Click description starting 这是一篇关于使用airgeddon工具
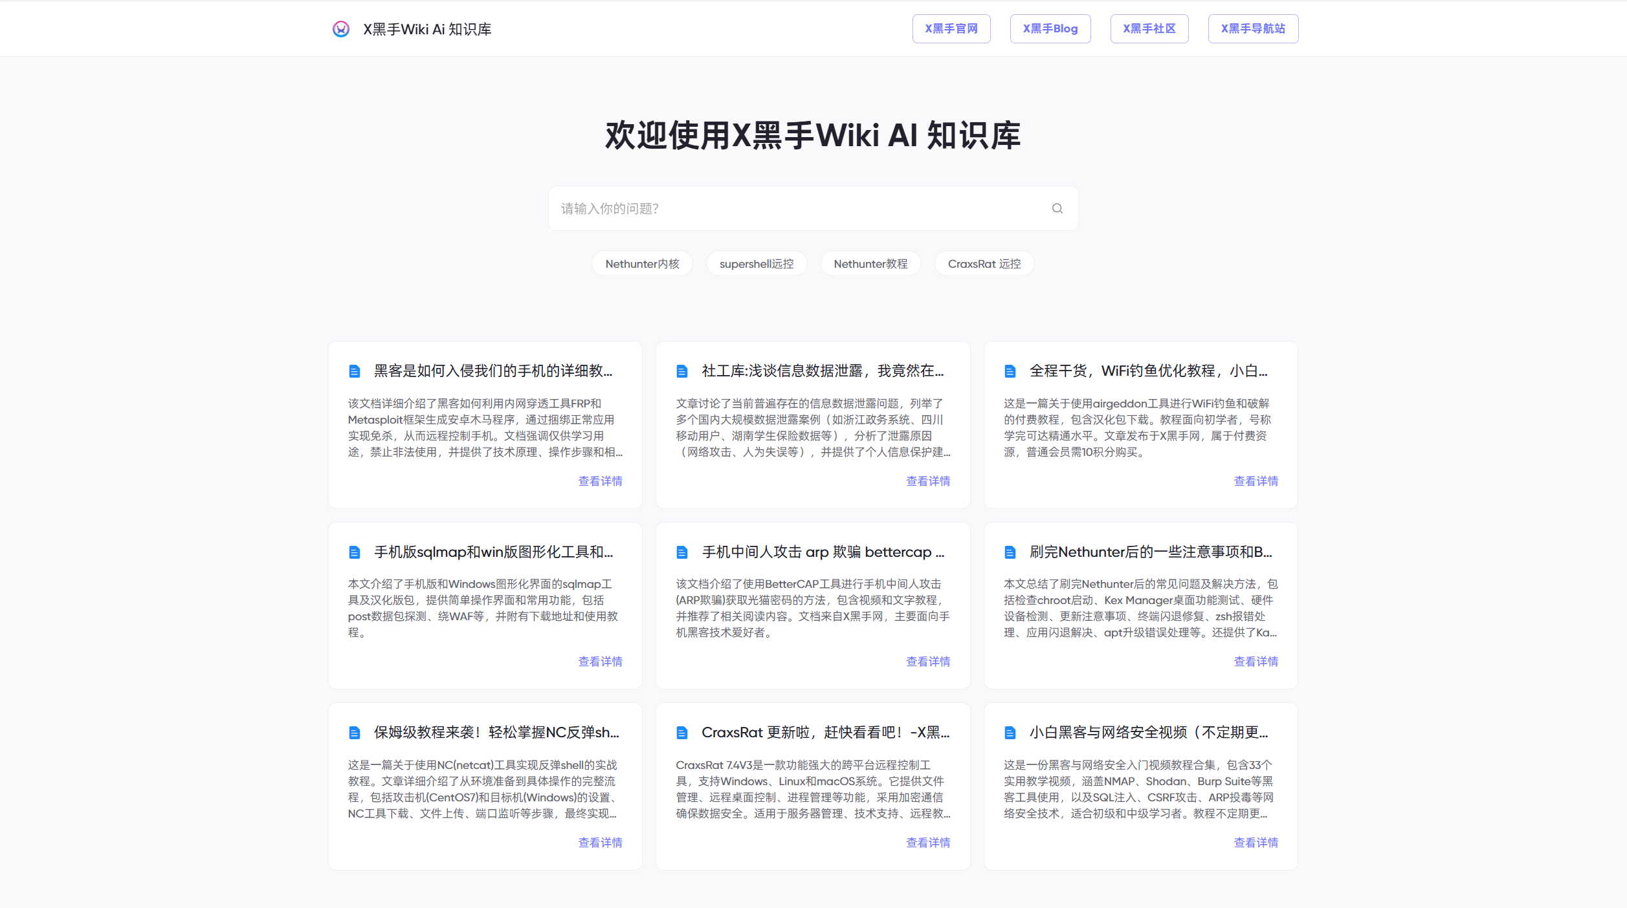 point(1138,427)
